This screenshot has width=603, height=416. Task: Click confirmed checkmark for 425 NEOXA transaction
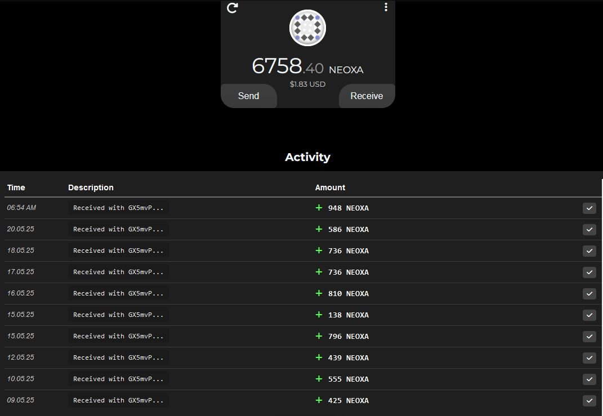[x=589, y=401]
